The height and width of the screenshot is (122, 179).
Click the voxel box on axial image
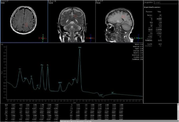click(x=27, y=25)
